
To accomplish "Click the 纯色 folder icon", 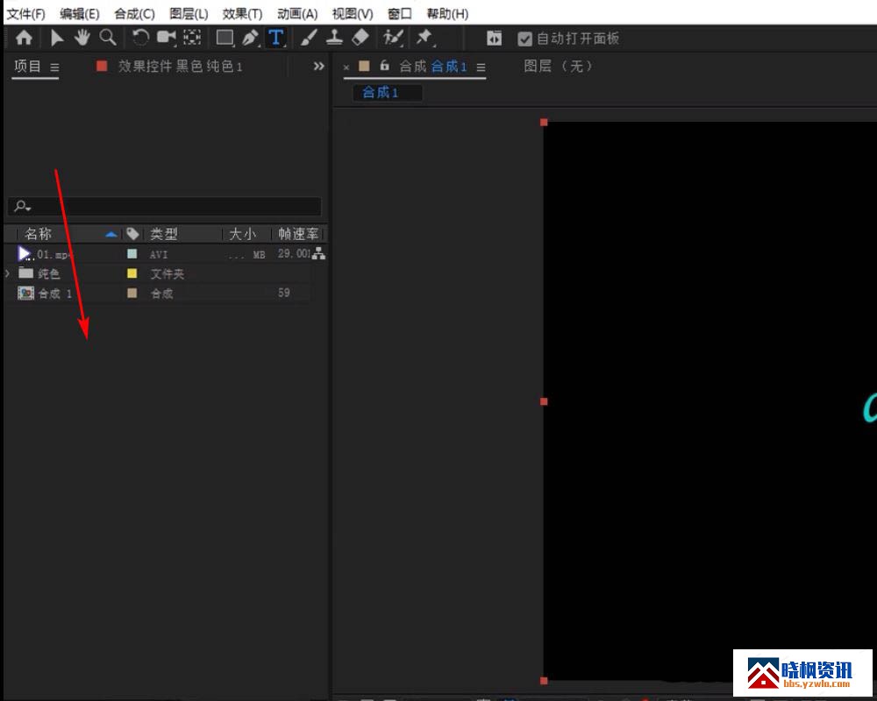I will coord(25,273).
